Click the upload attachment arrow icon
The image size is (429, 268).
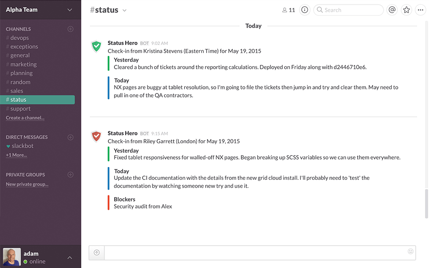click(x=96, y=253)
